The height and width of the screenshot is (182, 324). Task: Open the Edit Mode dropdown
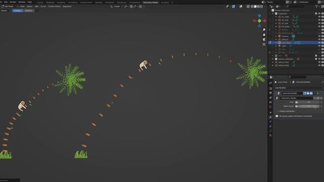(x=9, y=7)
